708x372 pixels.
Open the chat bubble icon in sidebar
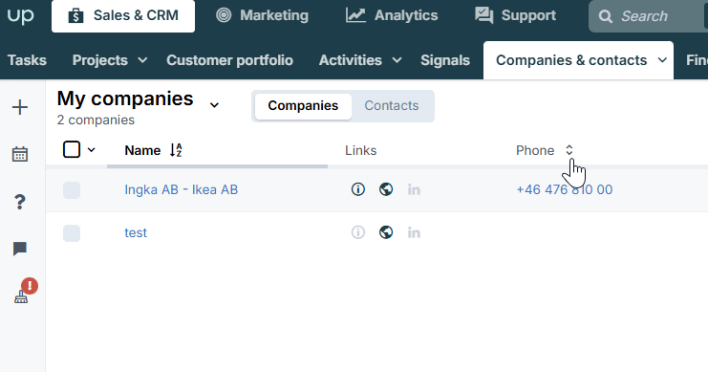[x=20, y=249]
